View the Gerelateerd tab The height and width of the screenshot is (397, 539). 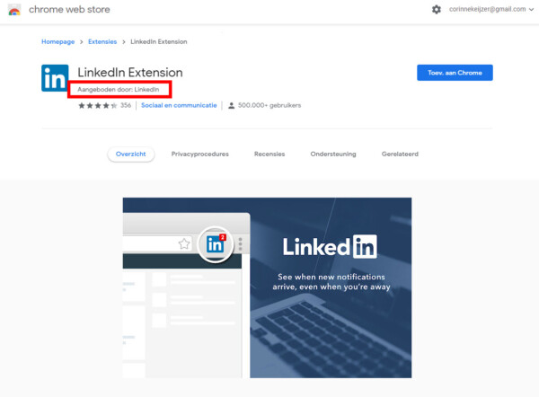click(401, 154)
